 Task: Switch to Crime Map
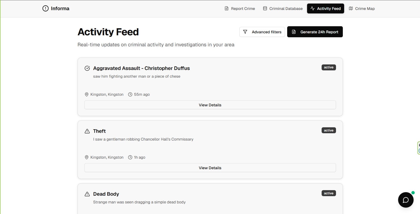(362, 9)
